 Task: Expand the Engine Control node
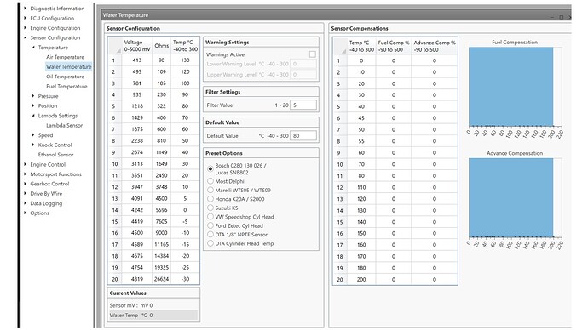[25, 164]
